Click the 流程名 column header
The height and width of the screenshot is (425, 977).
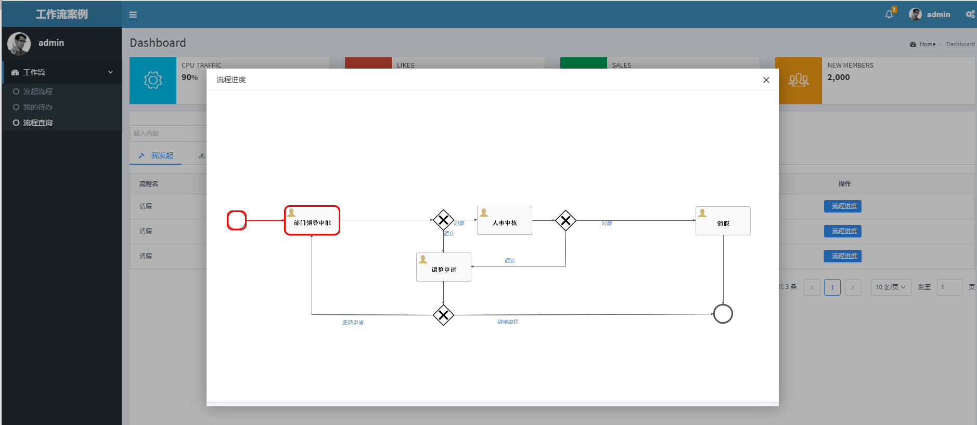click(149, 184)
